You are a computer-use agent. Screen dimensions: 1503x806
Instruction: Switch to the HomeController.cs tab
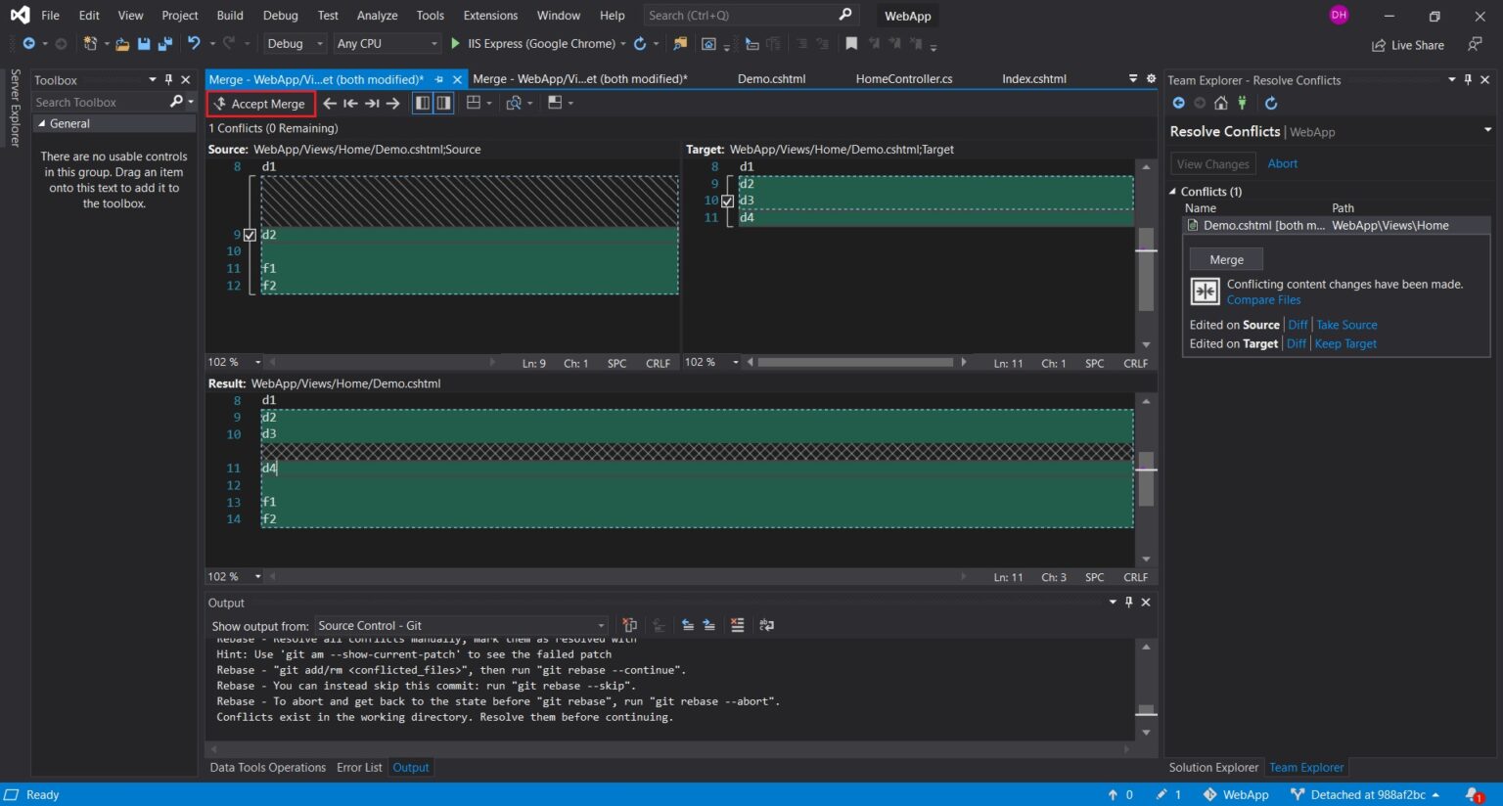(x=903, y=78)
